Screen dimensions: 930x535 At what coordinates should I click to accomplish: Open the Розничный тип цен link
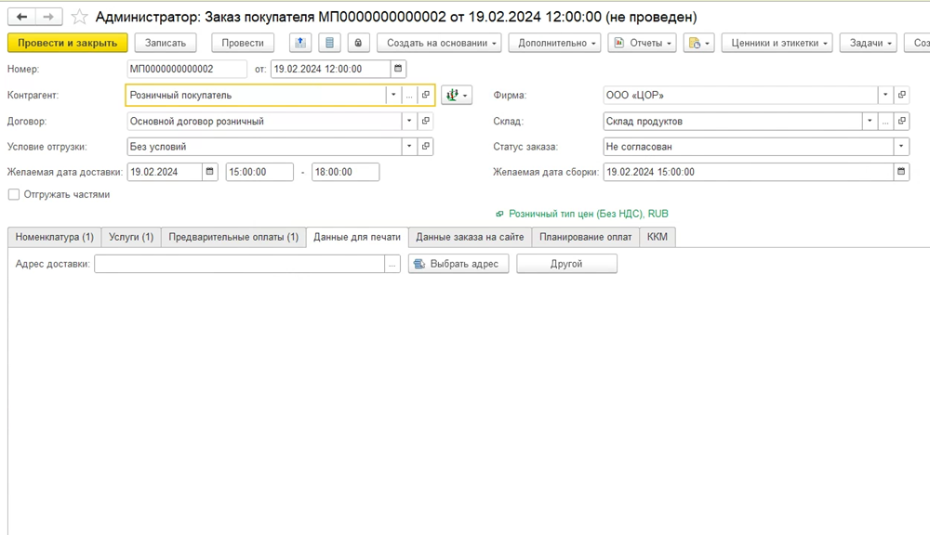pos(588,214)
